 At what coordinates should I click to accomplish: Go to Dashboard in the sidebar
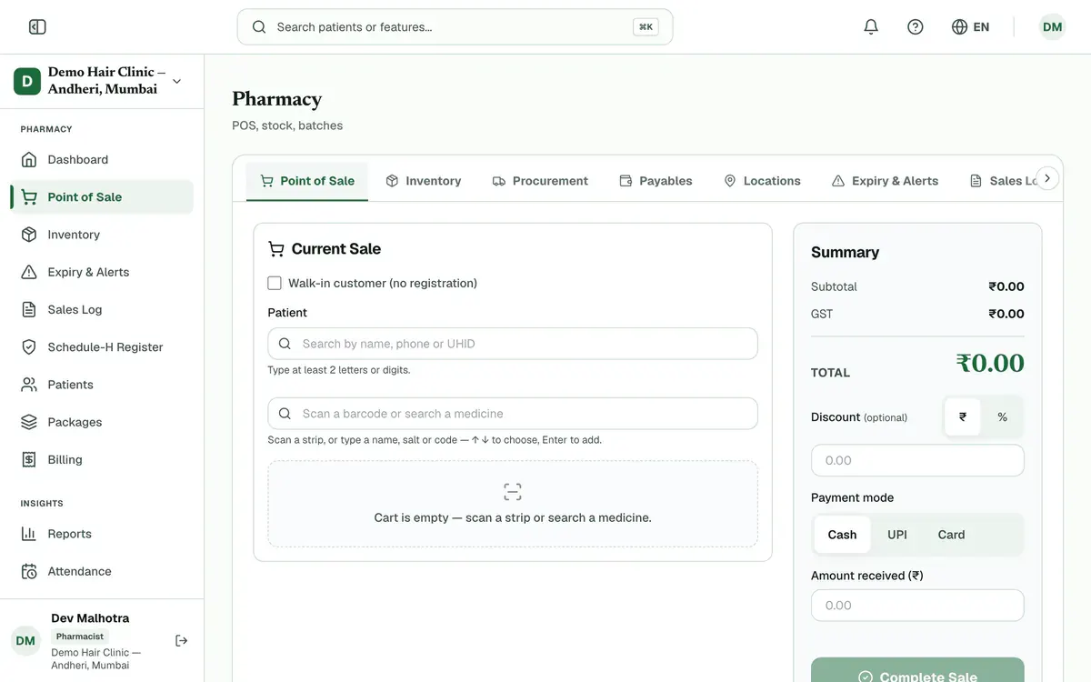pos(102,160)
